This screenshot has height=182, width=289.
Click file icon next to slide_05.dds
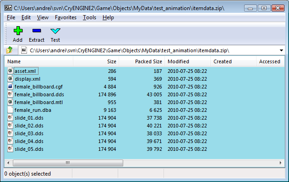pos(11,149)
